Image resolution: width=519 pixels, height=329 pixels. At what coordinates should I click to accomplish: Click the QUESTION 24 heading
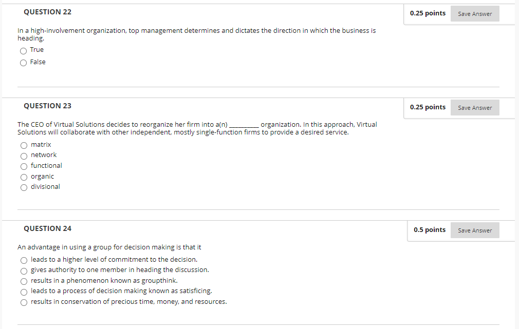[47, 228]
